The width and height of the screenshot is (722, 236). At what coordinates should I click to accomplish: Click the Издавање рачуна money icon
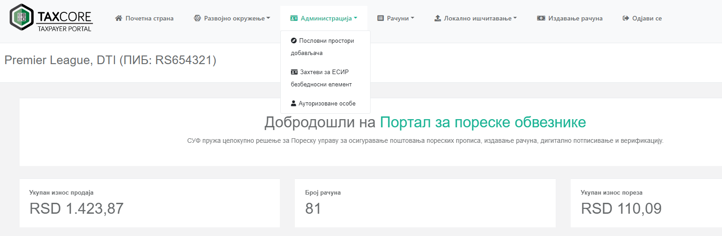(541, 18)
